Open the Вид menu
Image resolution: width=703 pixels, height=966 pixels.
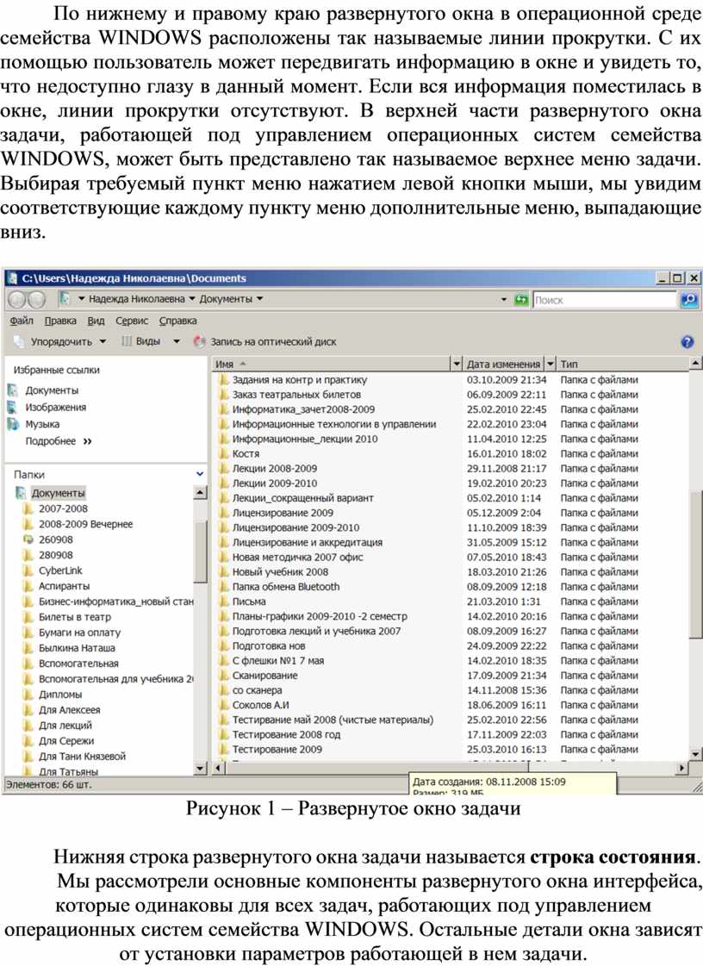point(96,321)
